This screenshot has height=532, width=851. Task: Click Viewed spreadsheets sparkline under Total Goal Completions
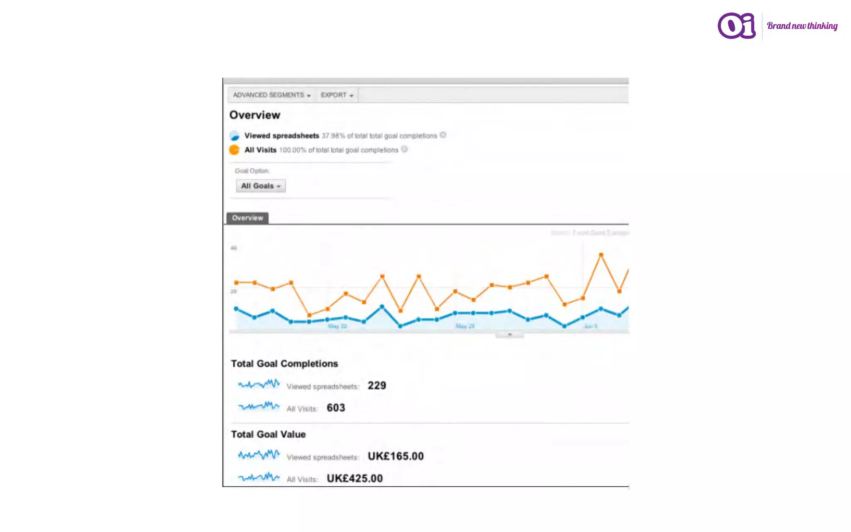click(258, 384)
